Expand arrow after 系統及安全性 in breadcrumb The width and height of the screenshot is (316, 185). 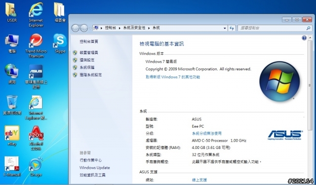(149, 28)
